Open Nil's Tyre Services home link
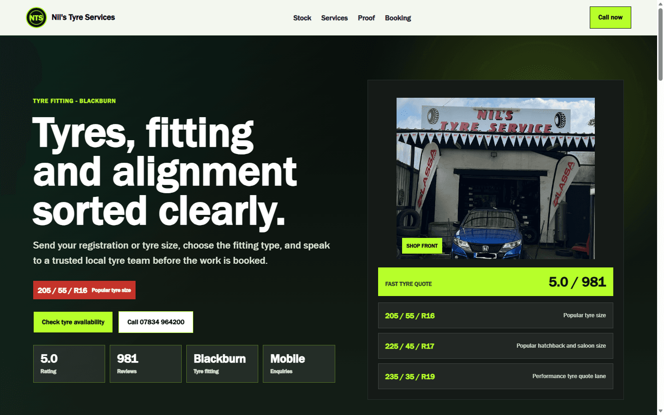This screenshot has width=664, height=415. (x=71, y=18)
